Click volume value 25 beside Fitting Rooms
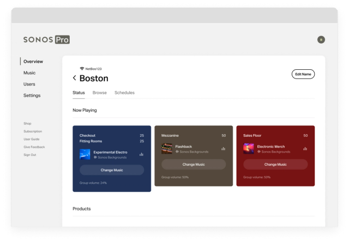The width and height of the screenshot is (349, 242). (142, 141)
